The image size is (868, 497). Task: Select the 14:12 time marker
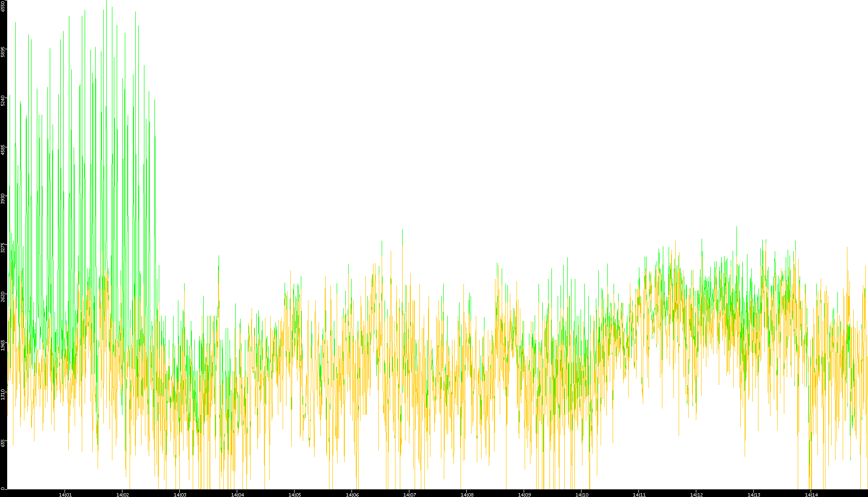click(696, 494)
